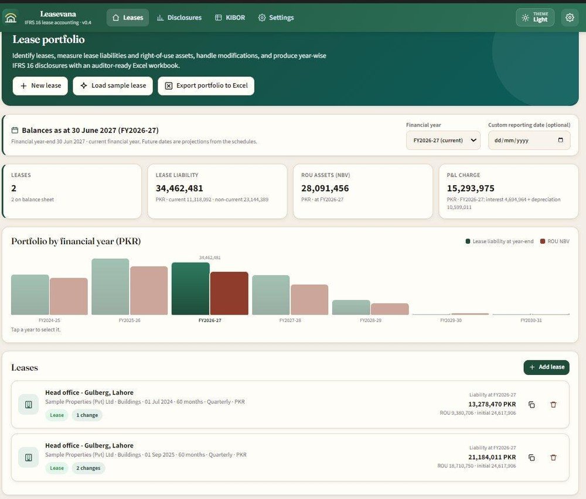Click the Leasevana house logo icon
This screenshot has height=499, width=586.
(x=11, y=18)
